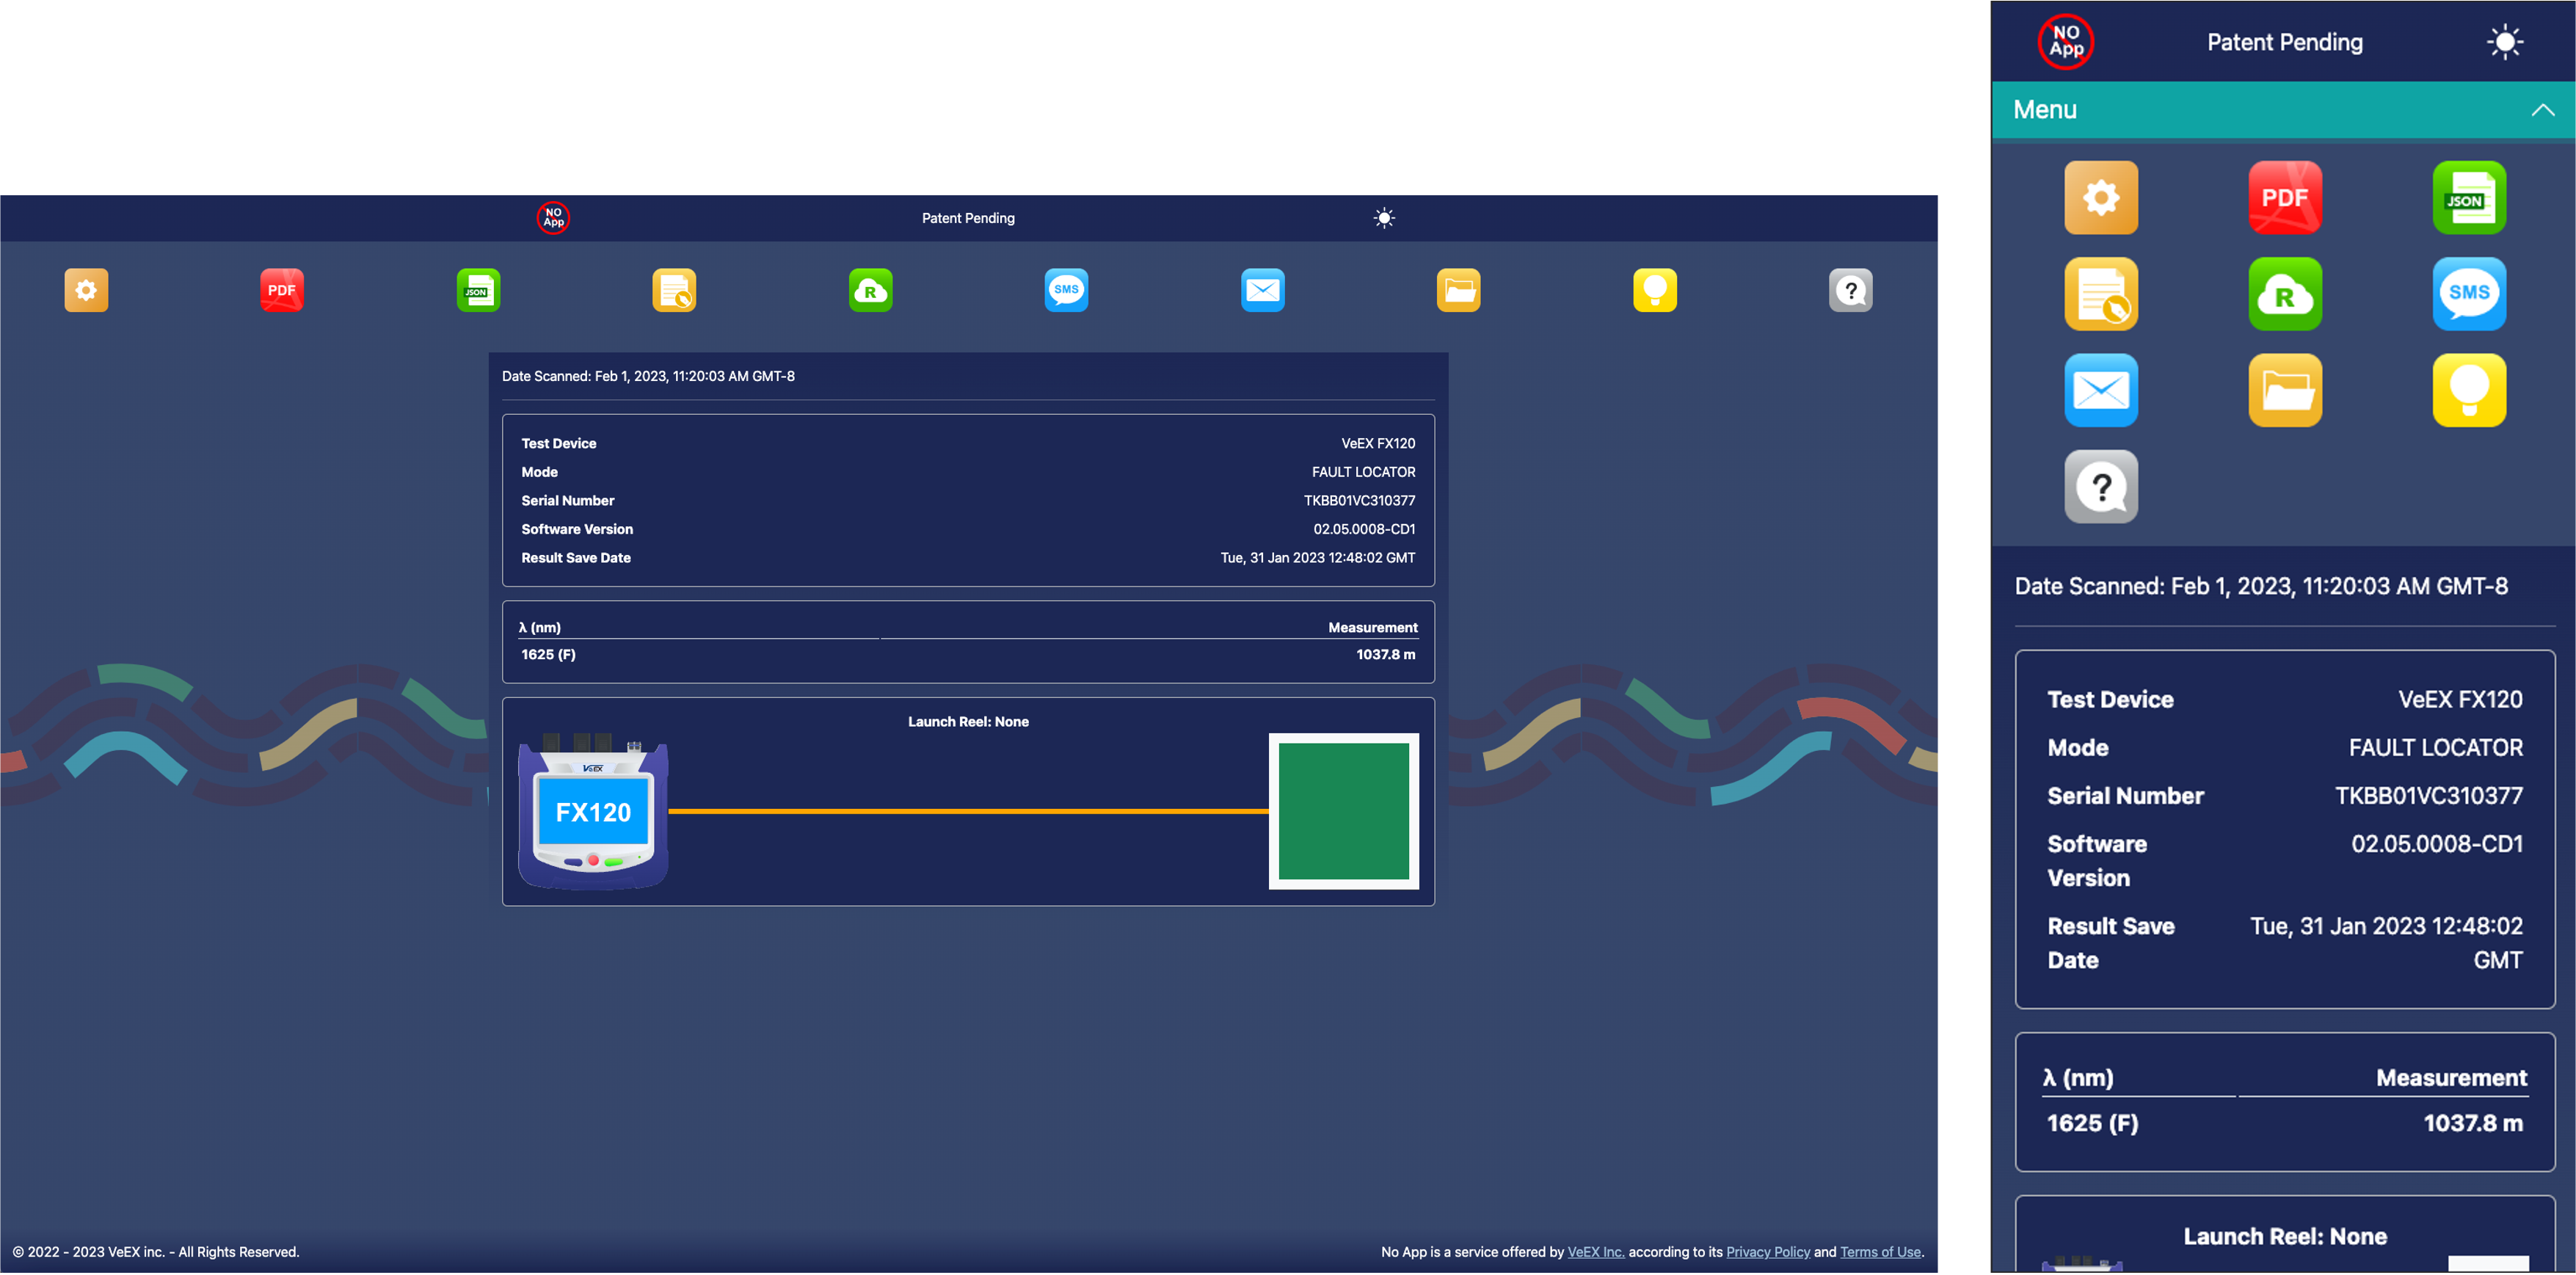Click 'VeEX FX120' value in mobile panel
The image size is (2576, 1275).
[2460, 699]
